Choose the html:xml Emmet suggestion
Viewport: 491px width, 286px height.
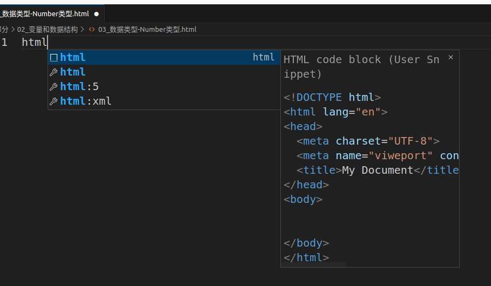[86, 101]
